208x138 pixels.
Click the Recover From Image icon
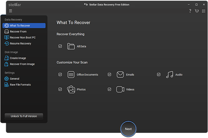click(x=7, y=64)
